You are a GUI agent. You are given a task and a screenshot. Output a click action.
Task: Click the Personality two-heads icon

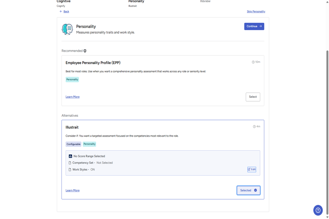pyautogui.click(x=67, y=29)
